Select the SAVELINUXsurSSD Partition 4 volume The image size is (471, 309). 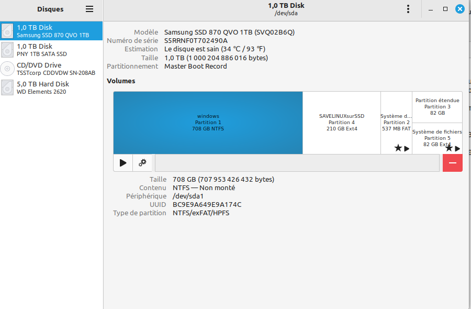coord(342,123)
